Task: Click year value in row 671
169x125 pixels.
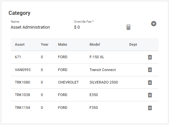Action: (42, 57)
